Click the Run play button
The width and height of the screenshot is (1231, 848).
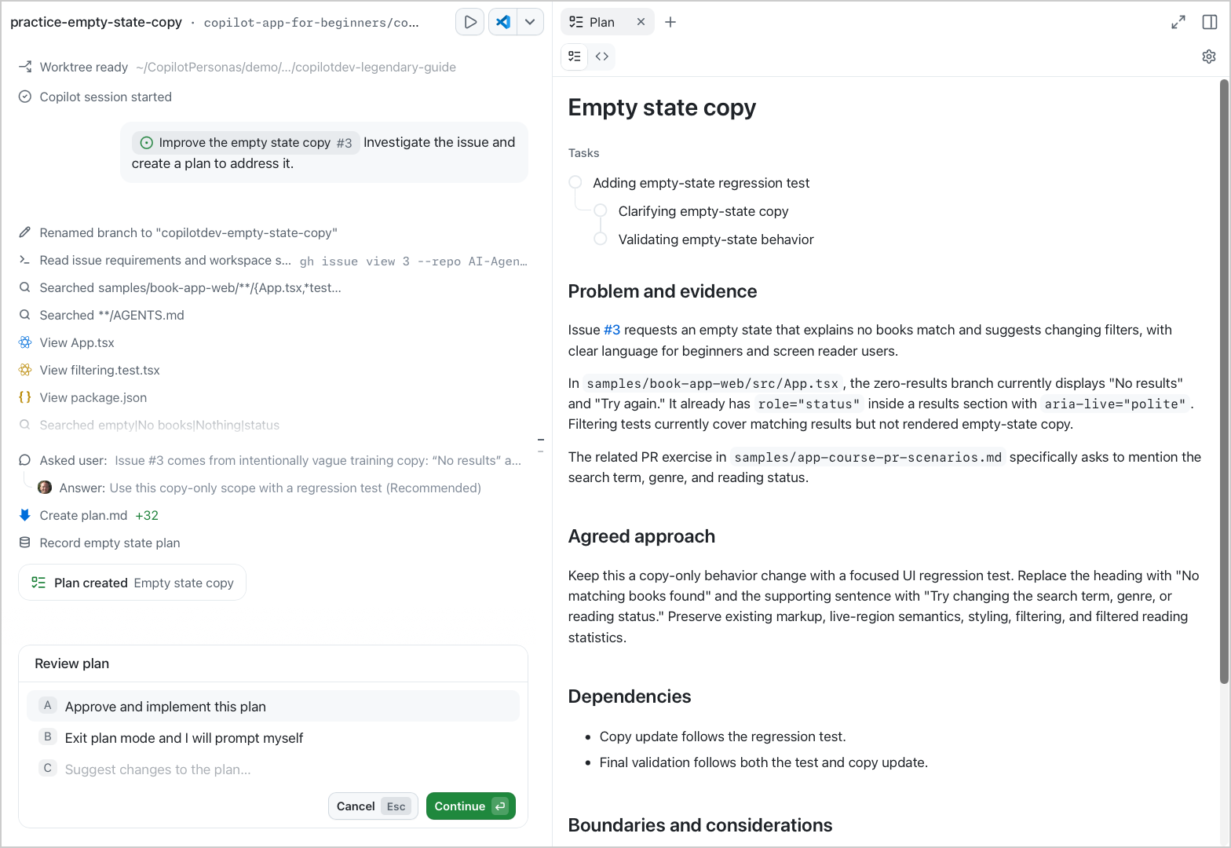pyautogui.click(x=469, y=22)
